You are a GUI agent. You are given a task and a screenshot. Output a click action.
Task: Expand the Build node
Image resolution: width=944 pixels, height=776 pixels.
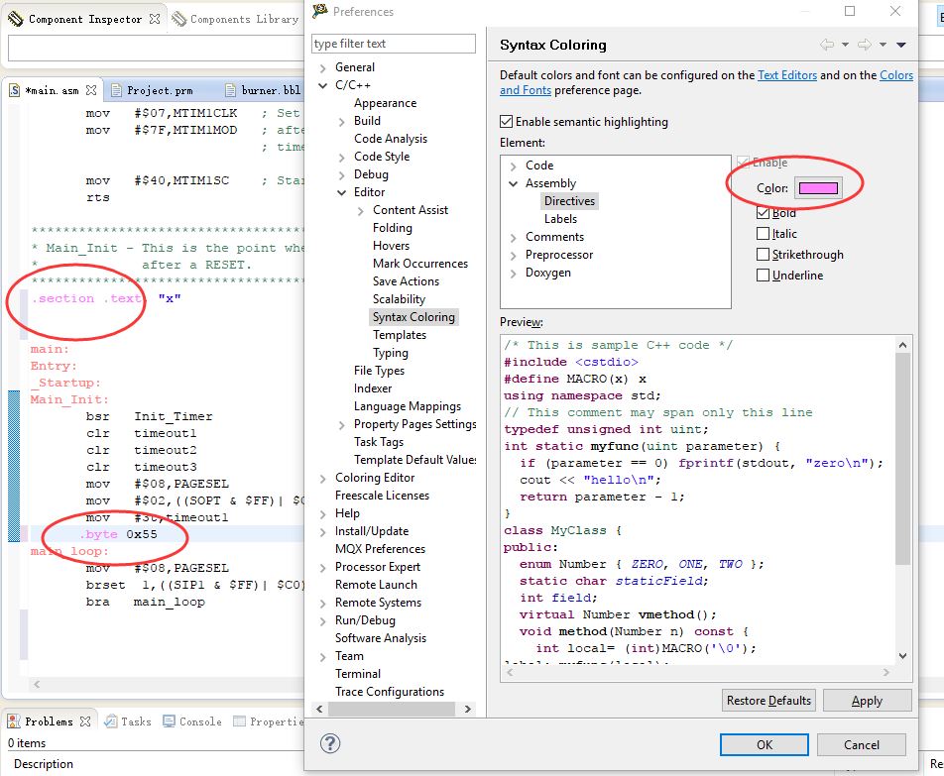pos(342,122)
